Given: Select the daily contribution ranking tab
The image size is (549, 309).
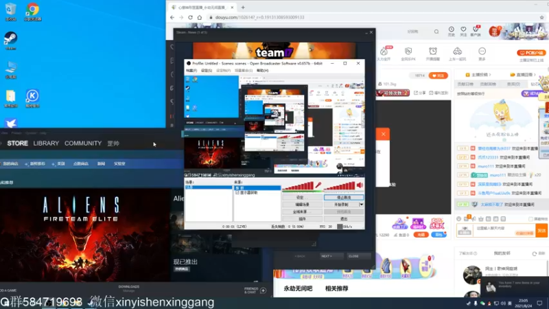Looking at the screenshot, I should [x=465, y=84].
